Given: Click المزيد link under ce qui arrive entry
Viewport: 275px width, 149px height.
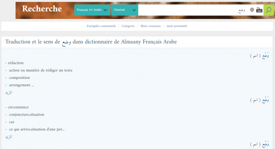Looking at the screenshot, I should (x=9, y=137).
